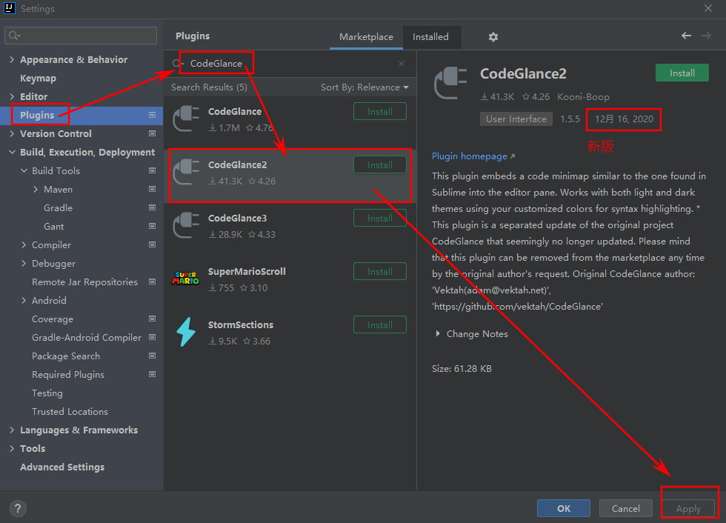Click the back navigation arrow

[x=686, y=36]
